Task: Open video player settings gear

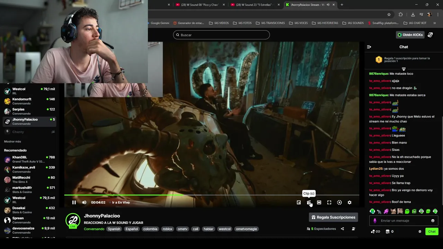Action: [350, 202]
